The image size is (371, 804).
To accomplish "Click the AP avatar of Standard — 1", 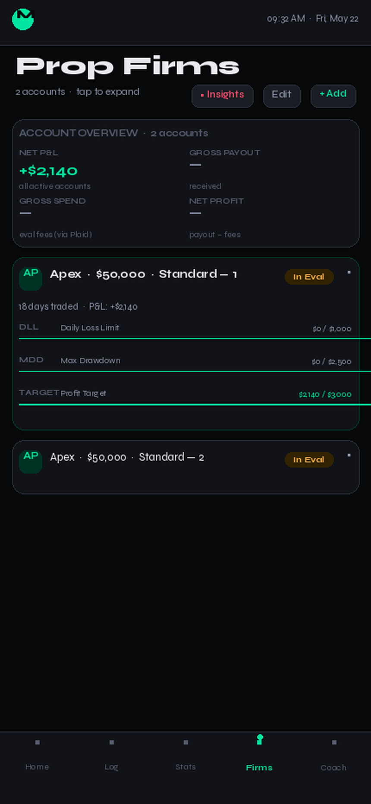I will click(x=31, y=279).
